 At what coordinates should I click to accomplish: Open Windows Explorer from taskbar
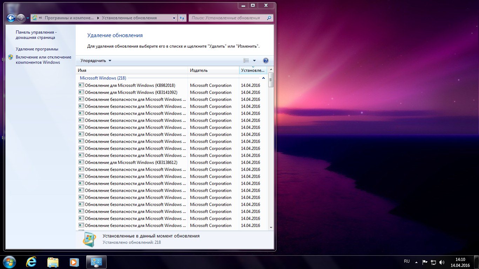53,262
